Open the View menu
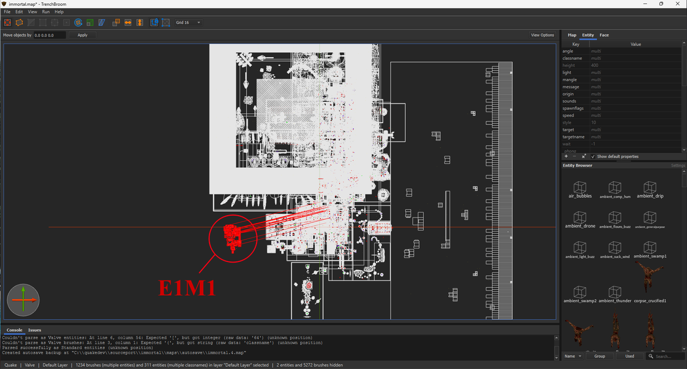687x369 pixels. coord(33,11)
